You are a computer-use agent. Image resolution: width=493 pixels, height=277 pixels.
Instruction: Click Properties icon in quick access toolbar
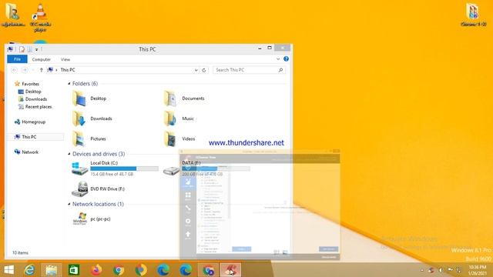(22, 49)
